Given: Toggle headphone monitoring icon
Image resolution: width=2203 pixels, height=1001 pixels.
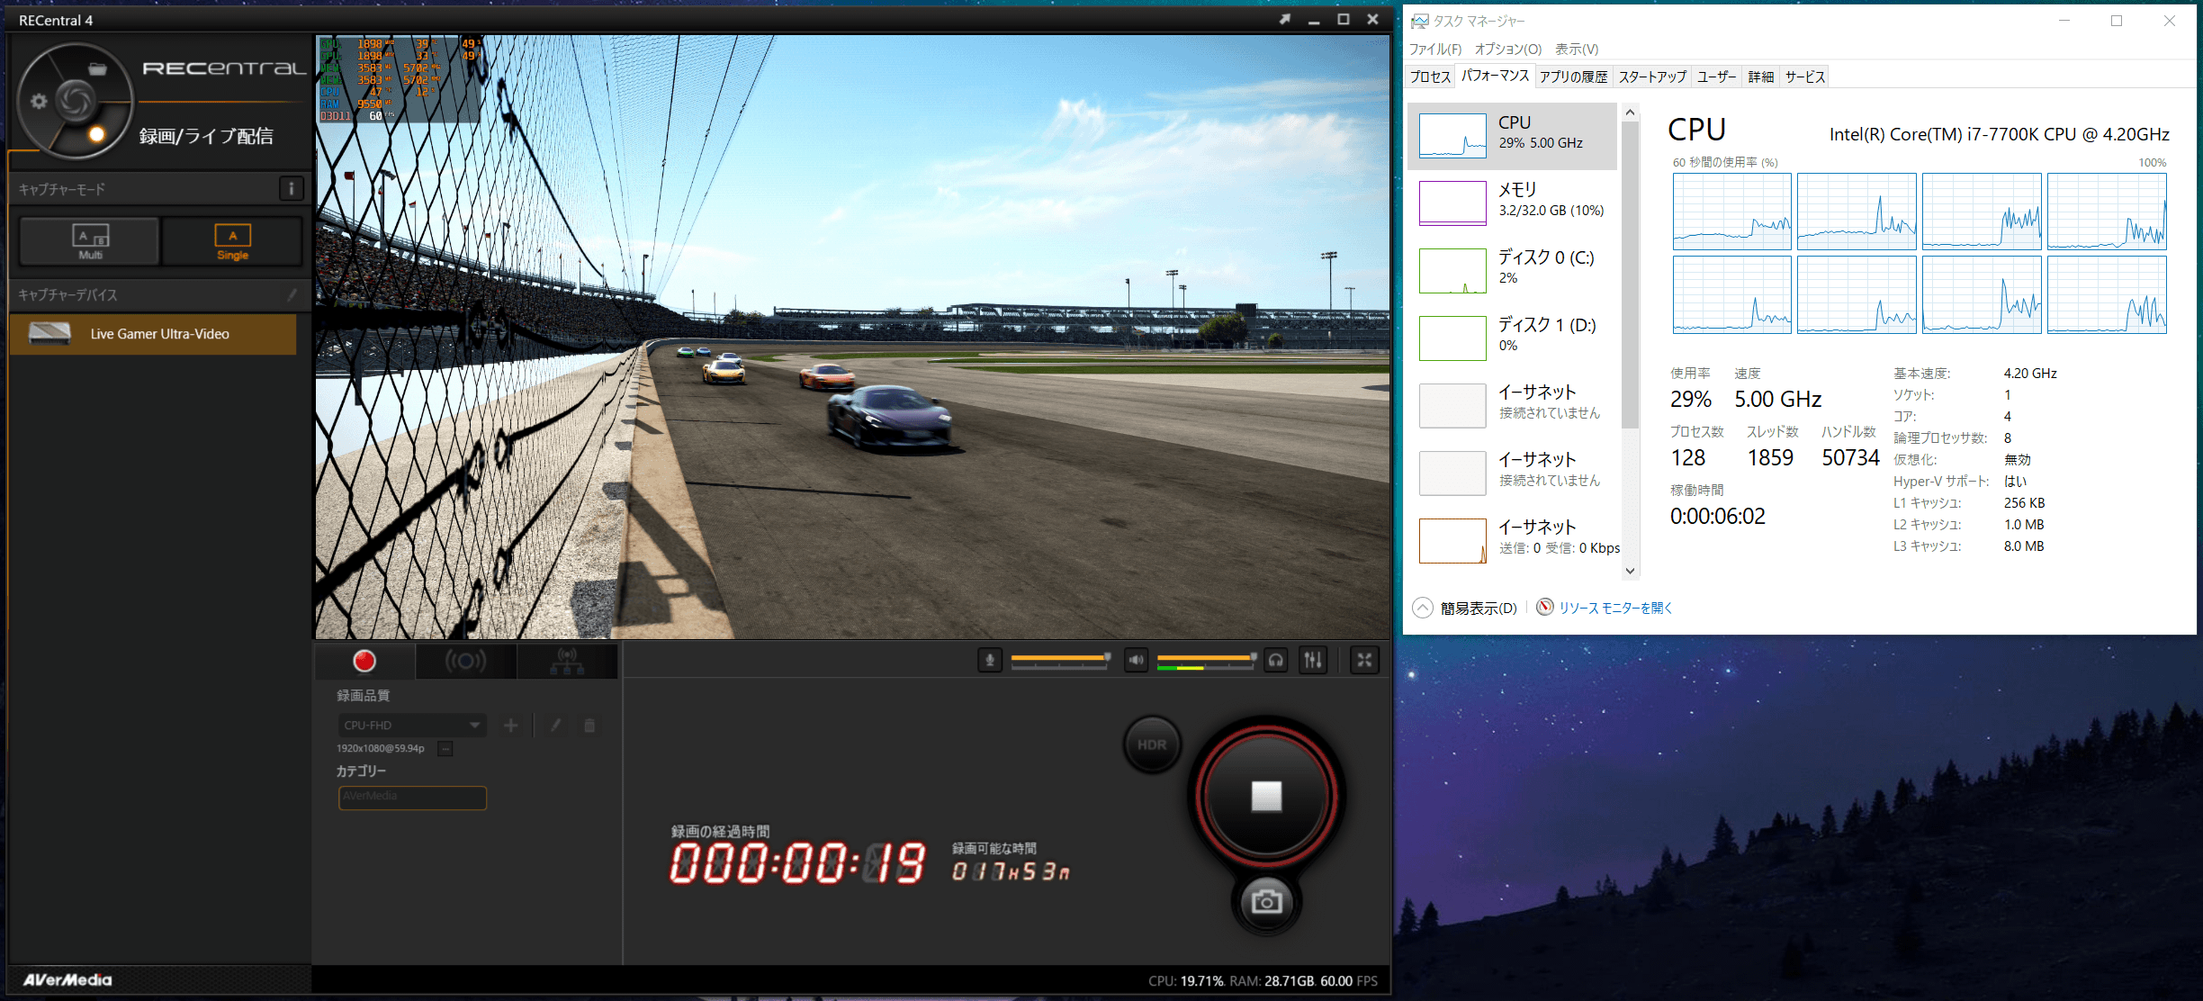Looking at the screenshot, I should (x=1276, y=661).
